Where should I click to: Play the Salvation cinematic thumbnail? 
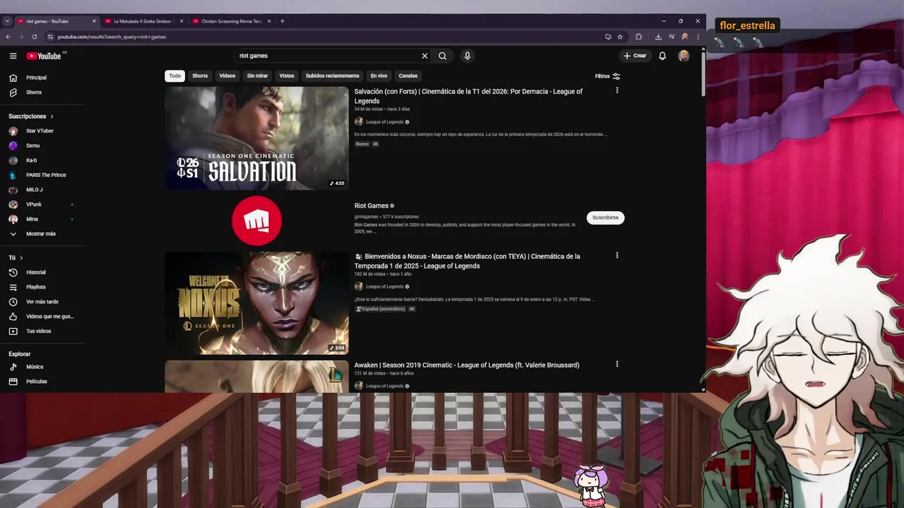coord(256,138)
